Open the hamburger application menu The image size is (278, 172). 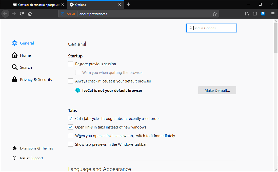[273, 14]
